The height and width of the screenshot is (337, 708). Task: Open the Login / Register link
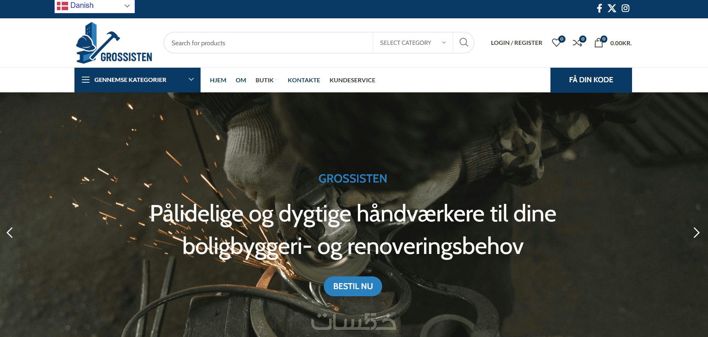516,43
